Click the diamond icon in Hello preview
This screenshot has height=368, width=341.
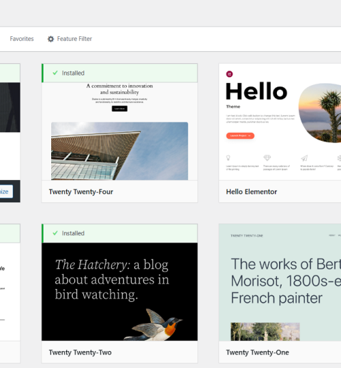(267, 157)
